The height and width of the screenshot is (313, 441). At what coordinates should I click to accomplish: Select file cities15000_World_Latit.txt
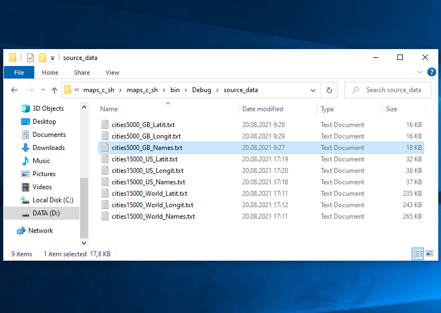pos(261,194)
